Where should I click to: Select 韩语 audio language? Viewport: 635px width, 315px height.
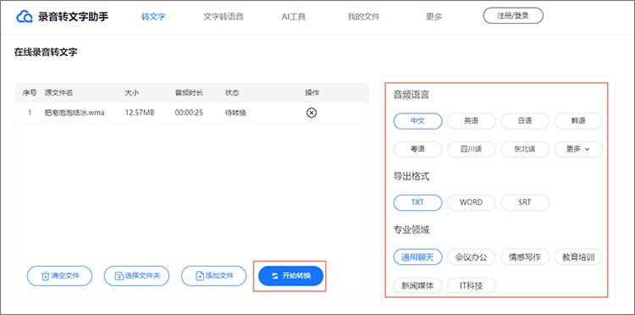click(x=578, y=121)
